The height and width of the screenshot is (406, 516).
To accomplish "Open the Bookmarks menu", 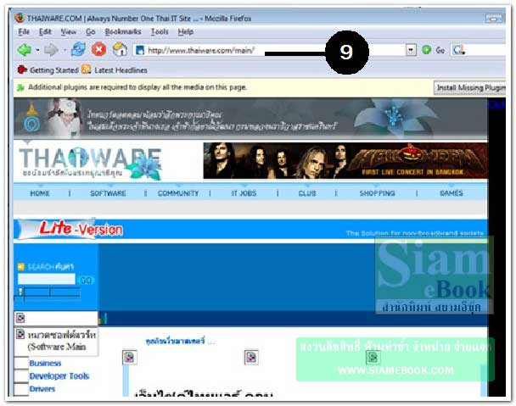I will (123, 32).
